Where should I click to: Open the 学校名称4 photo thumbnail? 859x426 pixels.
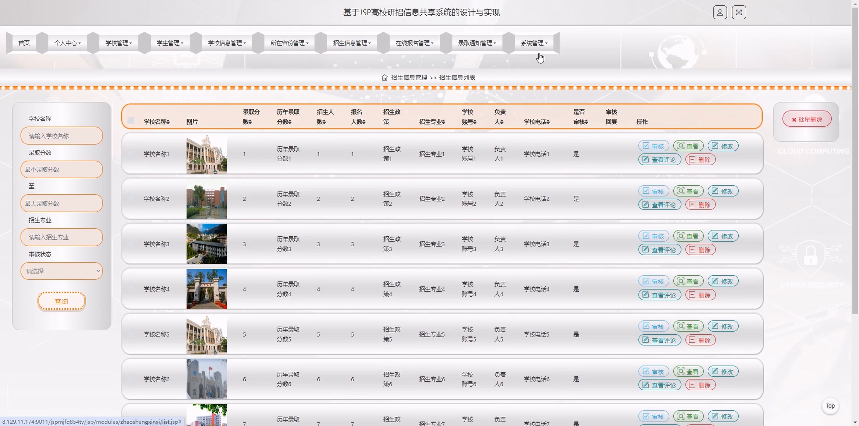[206, 289]
